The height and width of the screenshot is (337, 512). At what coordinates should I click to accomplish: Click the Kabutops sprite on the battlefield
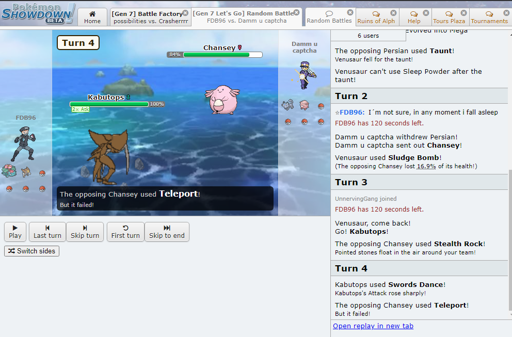tap(108, 157)
